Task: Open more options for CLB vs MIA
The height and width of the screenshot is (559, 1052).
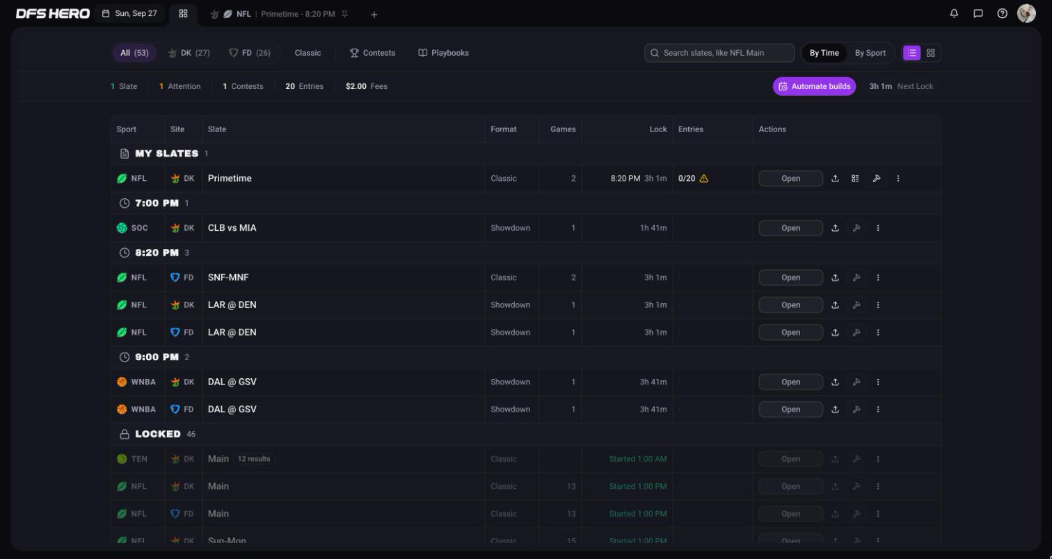Action: tap(877, 228)
